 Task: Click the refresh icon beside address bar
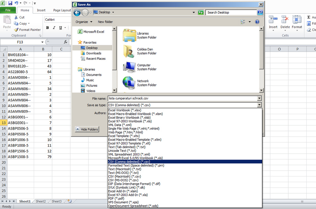tap(201, 13)
